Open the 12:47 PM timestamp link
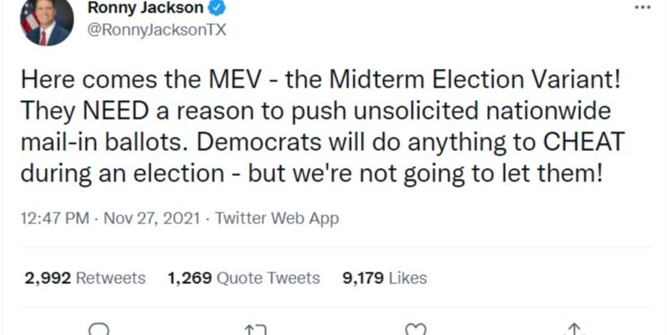667x335 pixels. 55,218
